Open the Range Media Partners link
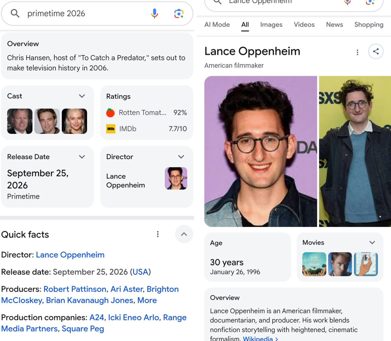This screenshot has height=341, width=391. (94, 323)
